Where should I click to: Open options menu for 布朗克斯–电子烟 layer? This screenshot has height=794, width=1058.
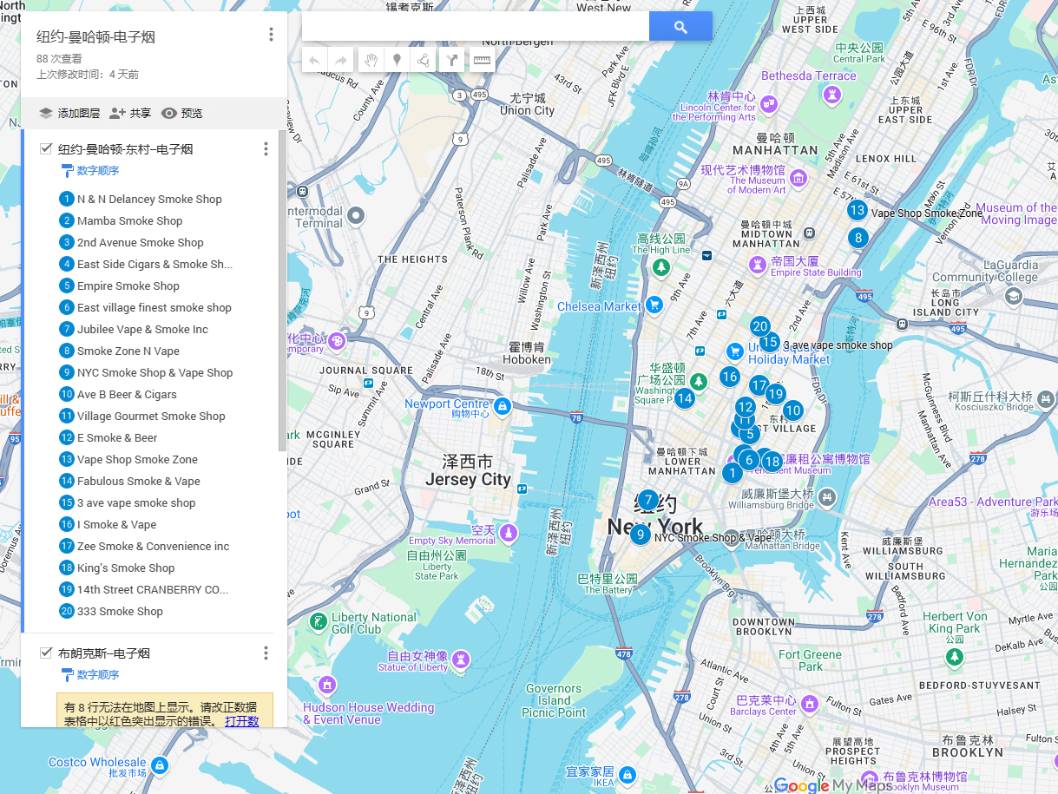tap(266, 653)
